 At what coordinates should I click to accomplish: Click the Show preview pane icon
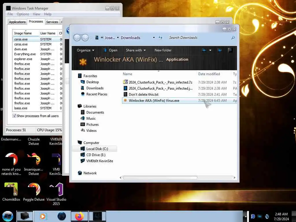(x=220, y=50)
